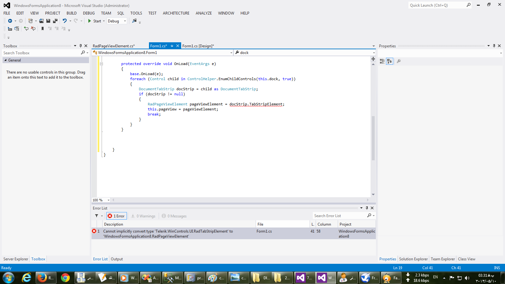Click the Find in Files icon

[134, 21]
